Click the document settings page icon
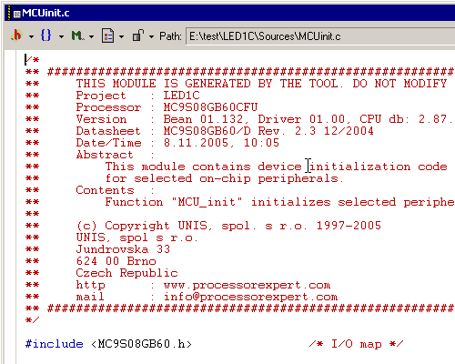The width and height of the screenshot is (455, 364). (107, 35)
